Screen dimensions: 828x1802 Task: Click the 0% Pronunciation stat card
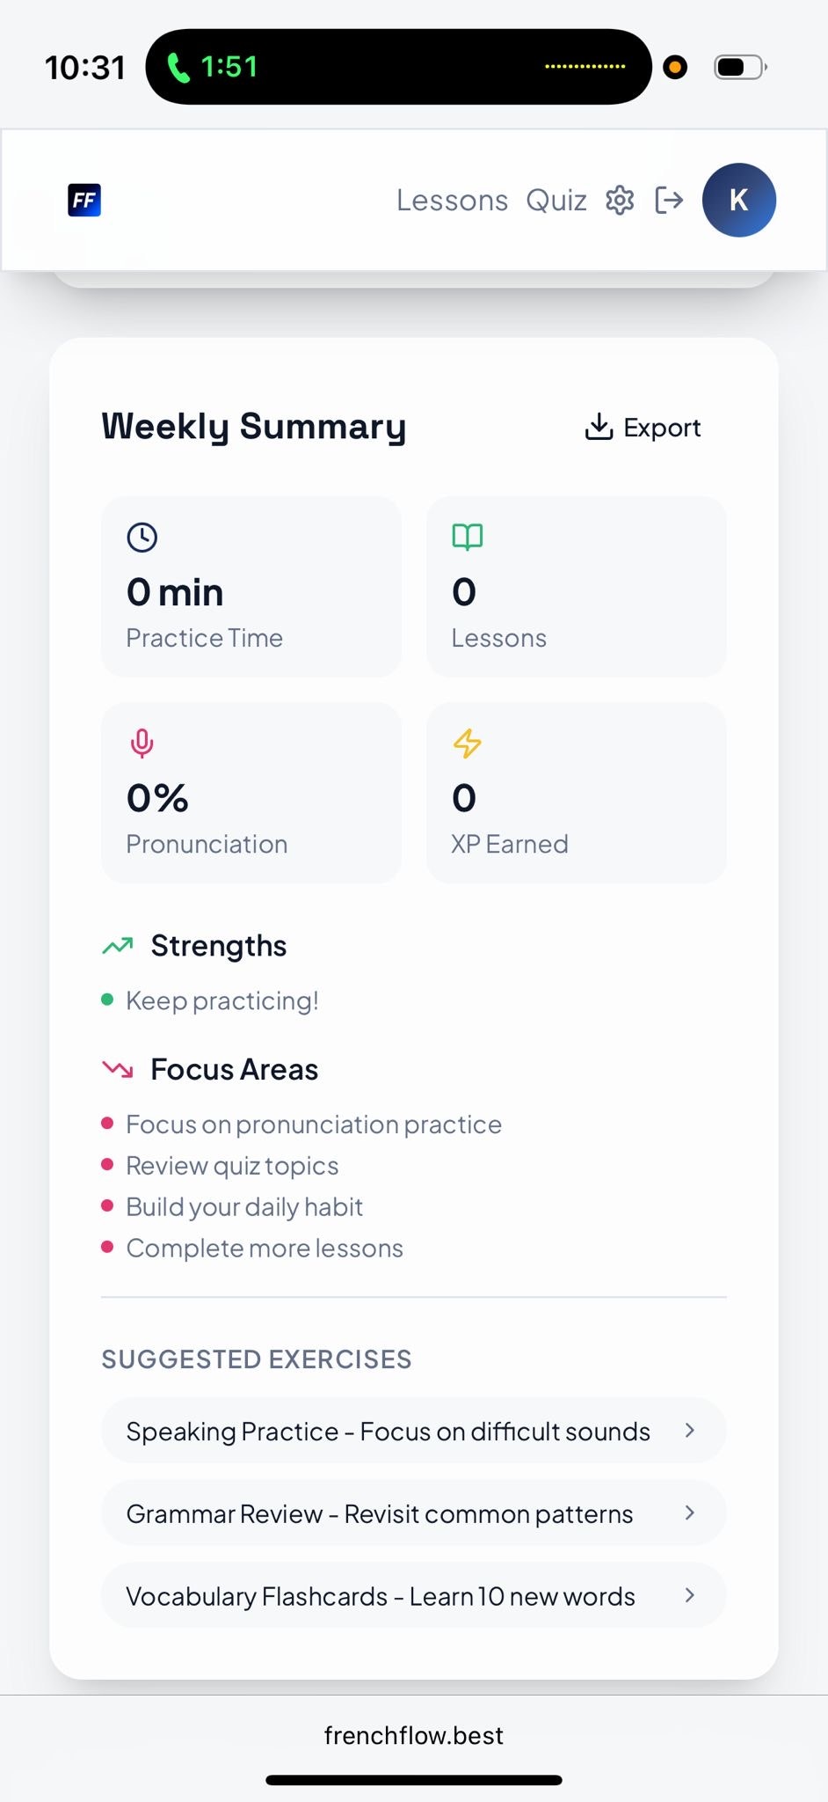tap(251, 792)
